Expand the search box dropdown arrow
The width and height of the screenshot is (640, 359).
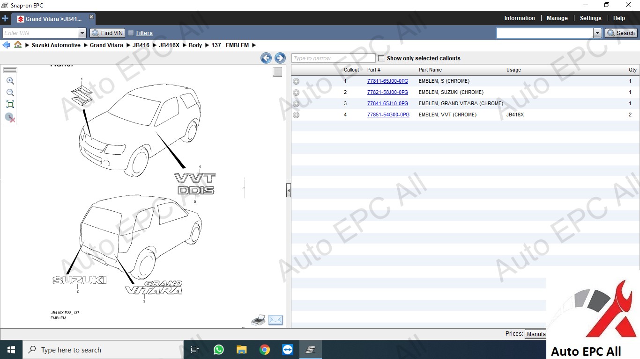pos(597,33)
